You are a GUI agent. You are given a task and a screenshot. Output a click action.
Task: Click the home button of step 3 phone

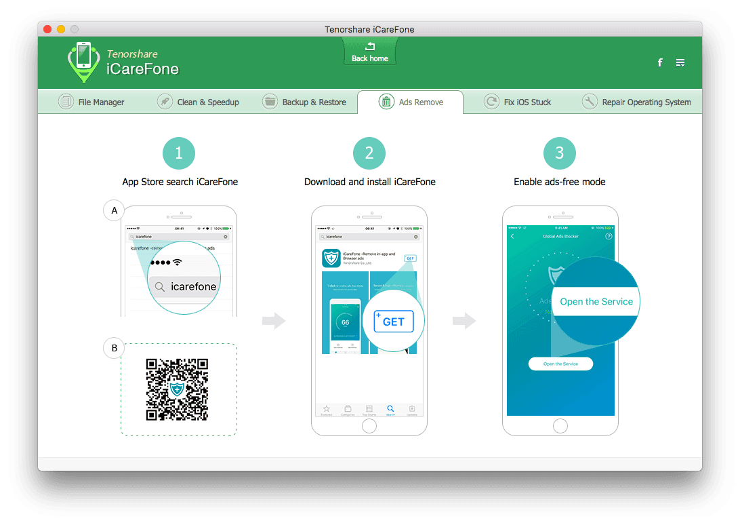(560, 426)
